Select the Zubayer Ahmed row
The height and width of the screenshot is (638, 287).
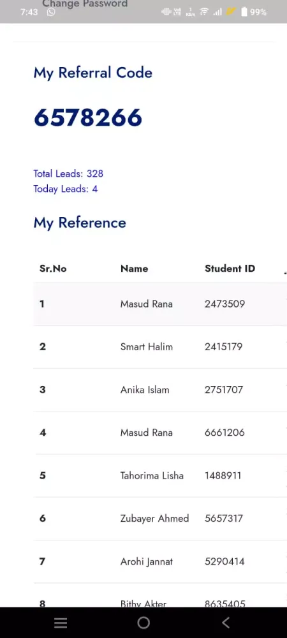(160, 518)
